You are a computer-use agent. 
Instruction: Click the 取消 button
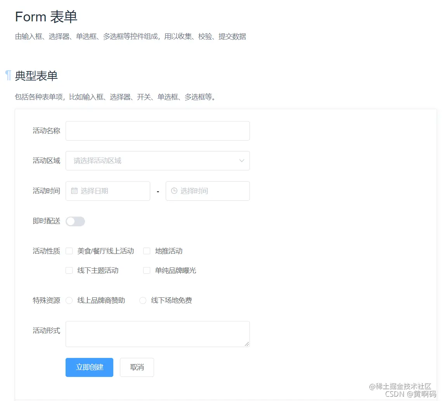click(x=137, y=368)
